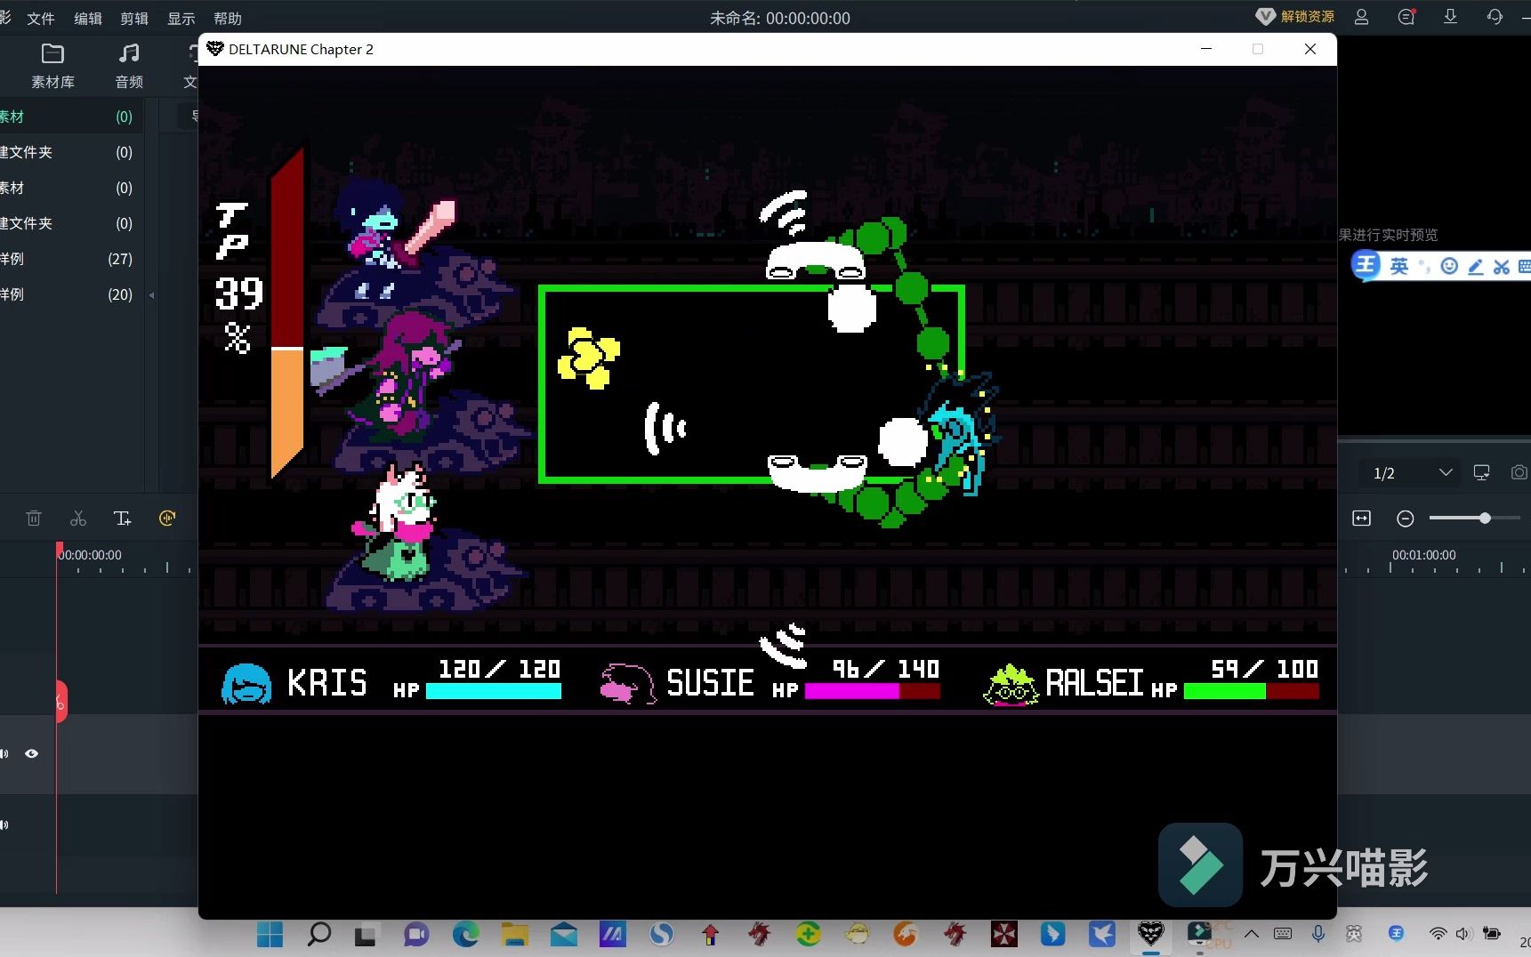
Task: Click the yellow audio beat detection icon
Action: 167,518
